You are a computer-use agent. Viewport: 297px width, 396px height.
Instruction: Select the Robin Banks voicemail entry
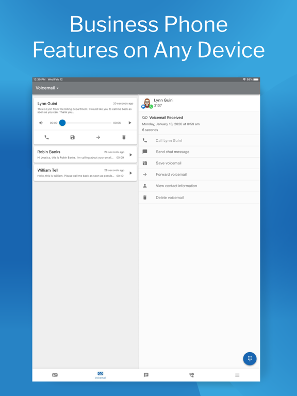click(x=86, y=155)
